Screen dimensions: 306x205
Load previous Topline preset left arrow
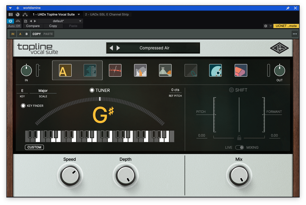pyautogui.click(x=111, y=48)
